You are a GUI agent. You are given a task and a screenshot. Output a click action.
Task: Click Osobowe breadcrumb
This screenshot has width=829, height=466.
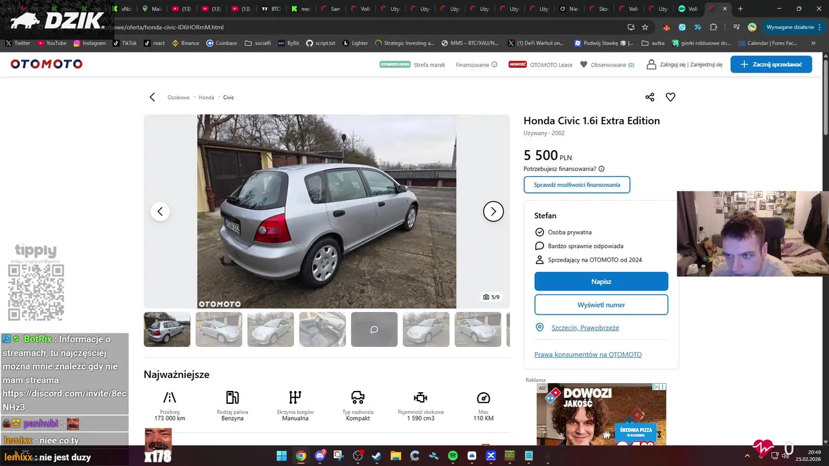tap(178, 97)
